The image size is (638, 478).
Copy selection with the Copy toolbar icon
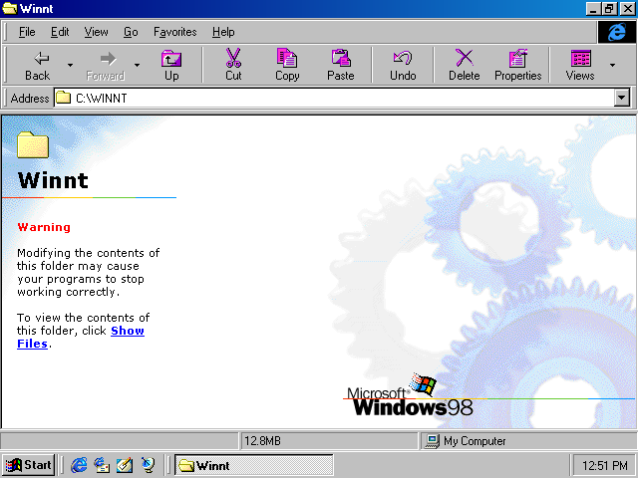(x=287, y=65)
